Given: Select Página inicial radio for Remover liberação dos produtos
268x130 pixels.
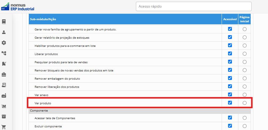Looking at the screenshot, I should 245,87.
